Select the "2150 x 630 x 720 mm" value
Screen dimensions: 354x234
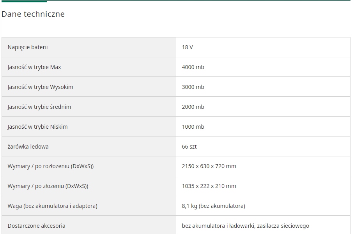coord(209,166)
